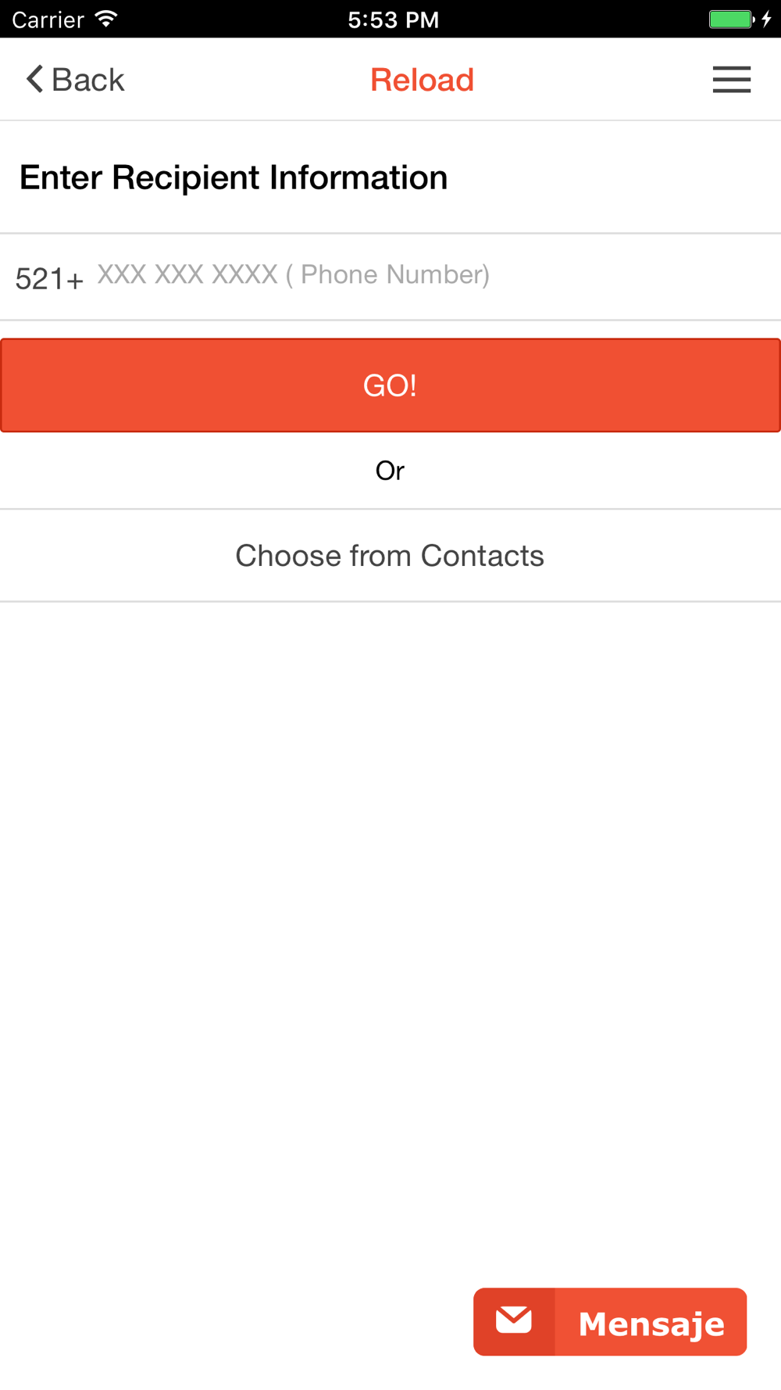Image resolution: width=781 pixels, height=1390 pixels.
Task: Open the hamburger menu icon
Action: point(732,80)
